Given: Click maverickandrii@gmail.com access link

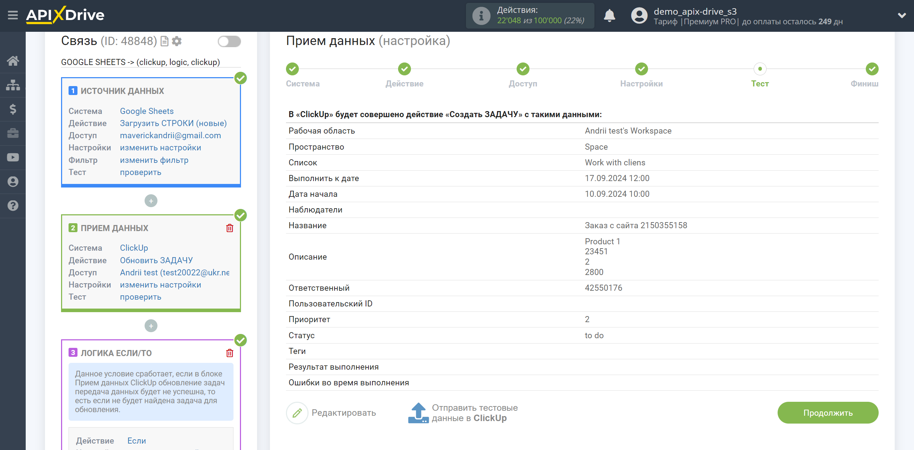Looking at the screenshot, I should 170,135.
